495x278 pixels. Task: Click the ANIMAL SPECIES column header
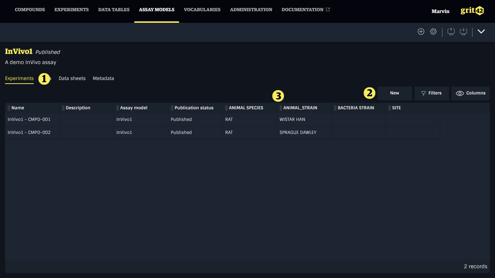(250, 108)
